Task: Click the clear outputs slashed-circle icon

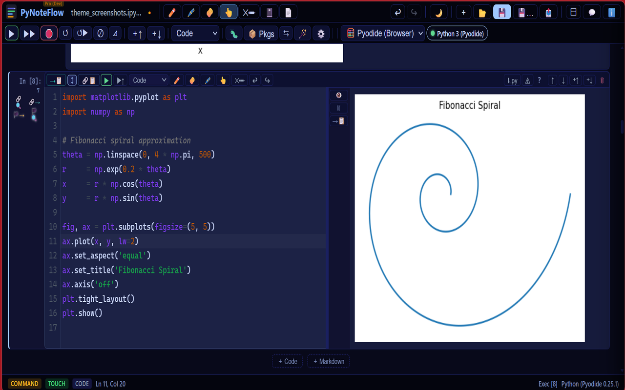Action: coord(101,34)
